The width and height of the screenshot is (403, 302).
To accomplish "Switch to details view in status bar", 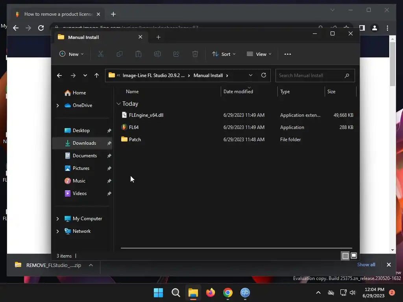I will [346, 256].
